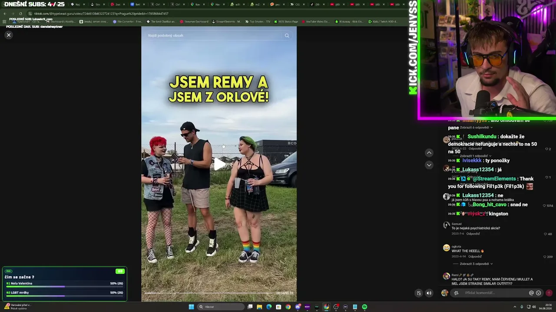
Task: Open the 'StreamElements' bookmark
Action: 226,22
